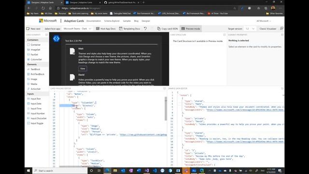Select the ActionSet element in palette
Screen dimensions: 309x174
point(35,89)
